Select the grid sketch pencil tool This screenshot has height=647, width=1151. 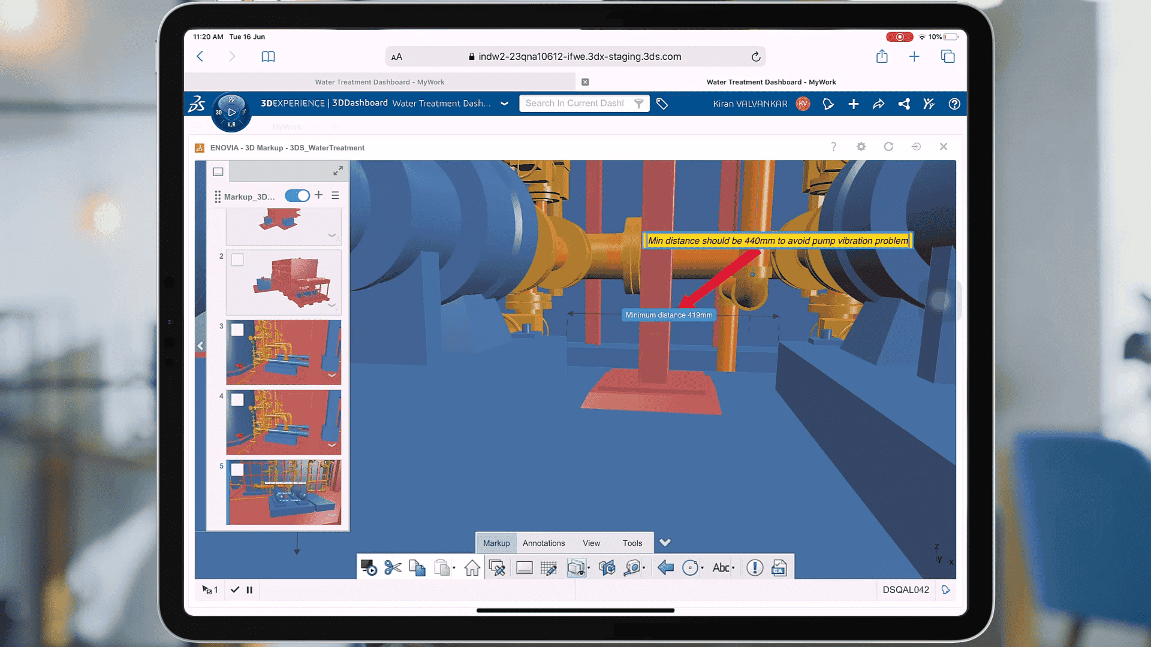coord(549,567)
